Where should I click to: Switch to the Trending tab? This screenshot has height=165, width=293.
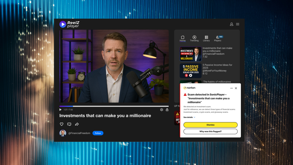pos(194,38)
